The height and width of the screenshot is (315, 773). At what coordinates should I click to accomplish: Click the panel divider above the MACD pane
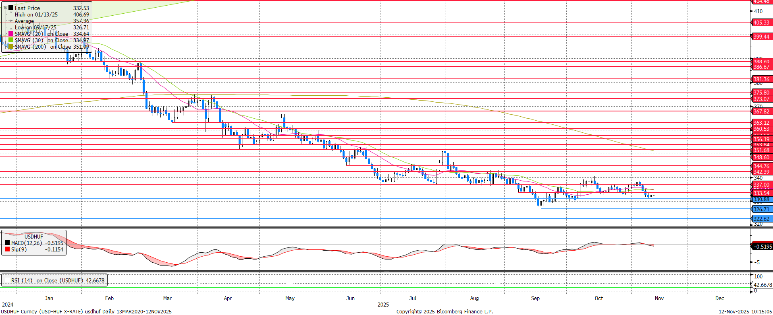click(386, 228)
